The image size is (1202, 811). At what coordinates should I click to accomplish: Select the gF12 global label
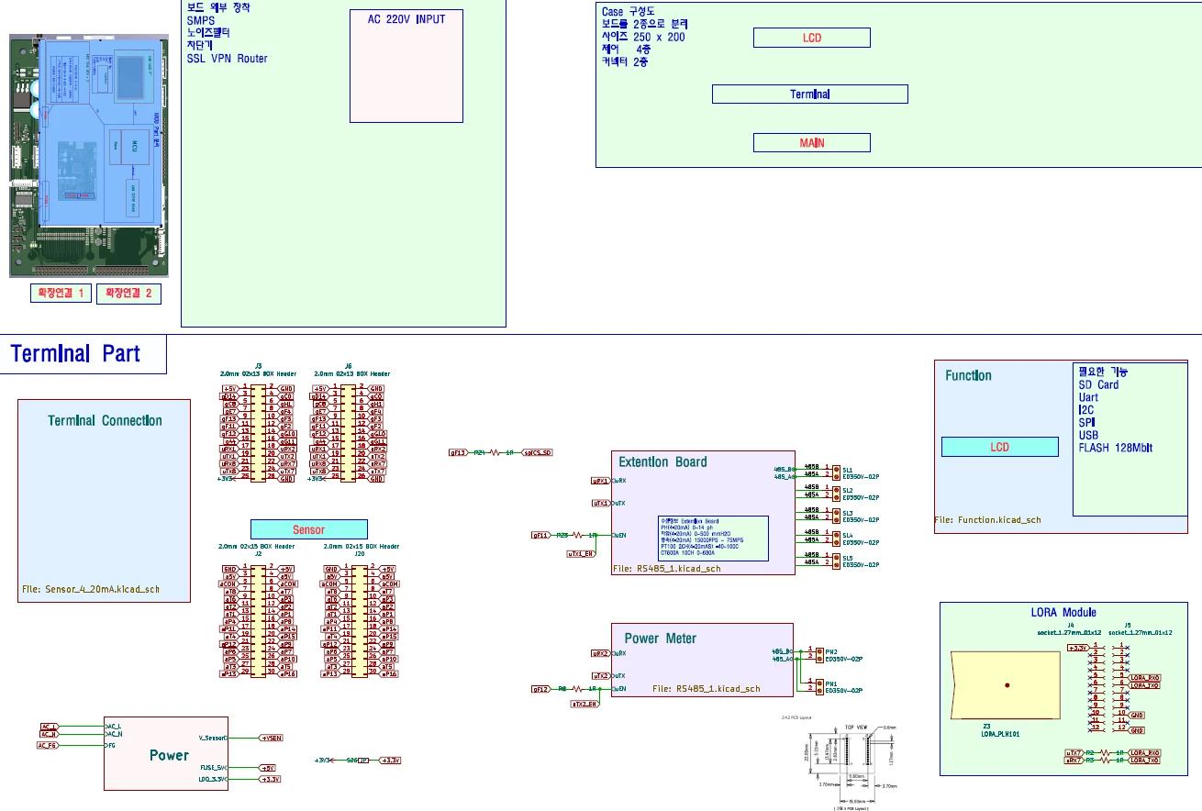(541, 688)
